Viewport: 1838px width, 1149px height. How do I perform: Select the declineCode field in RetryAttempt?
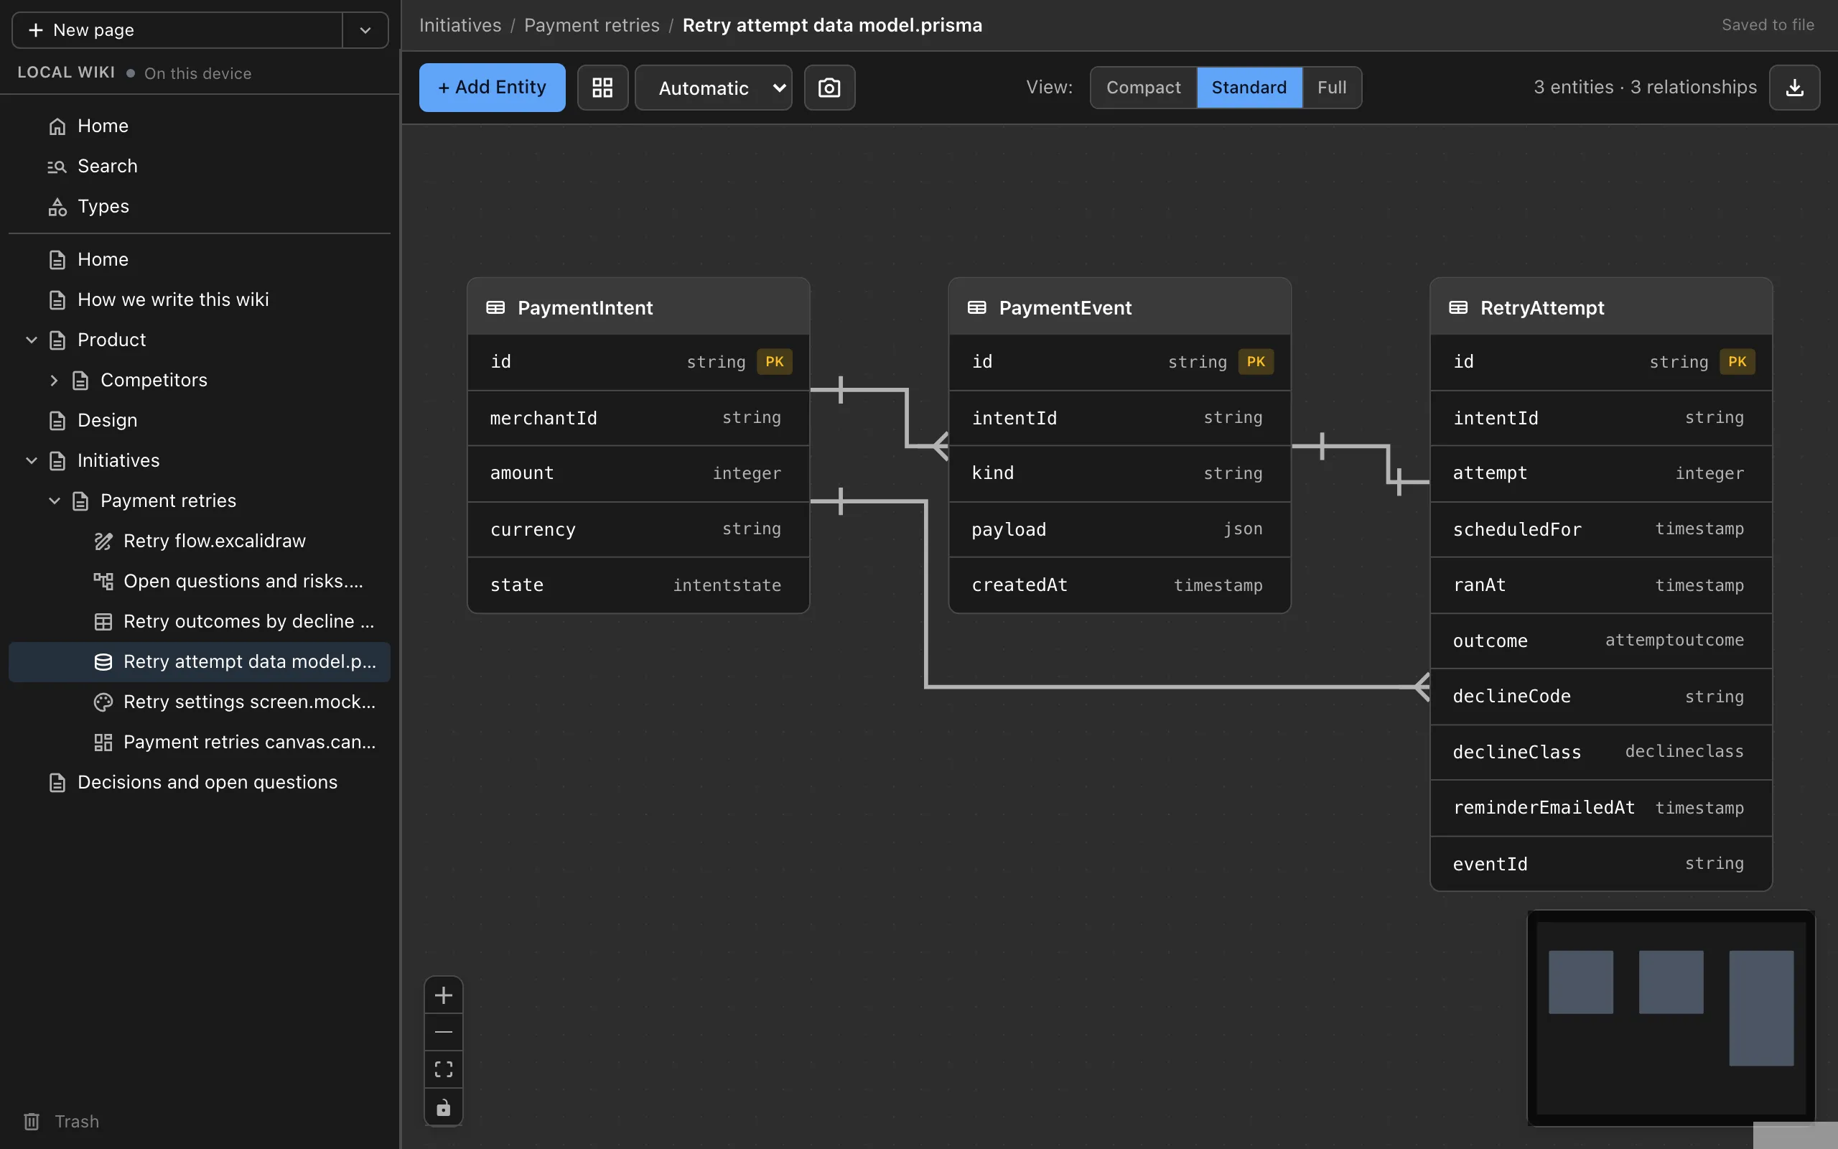tap(1600, 696)
